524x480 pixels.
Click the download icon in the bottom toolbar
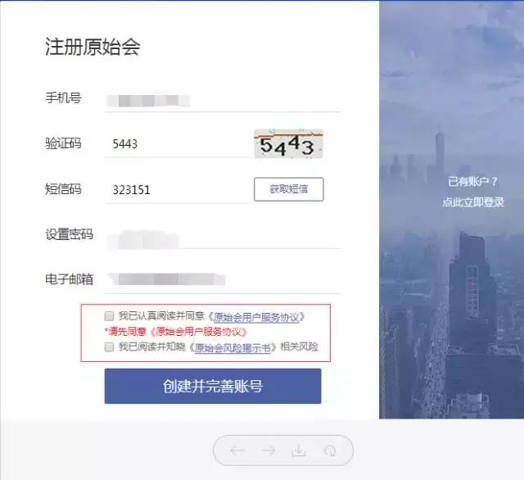pos(299,451)
